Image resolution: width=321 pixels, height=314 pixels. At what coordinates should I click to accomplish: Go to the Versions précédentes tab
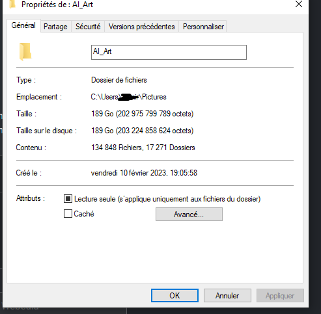tap(142, 27)
